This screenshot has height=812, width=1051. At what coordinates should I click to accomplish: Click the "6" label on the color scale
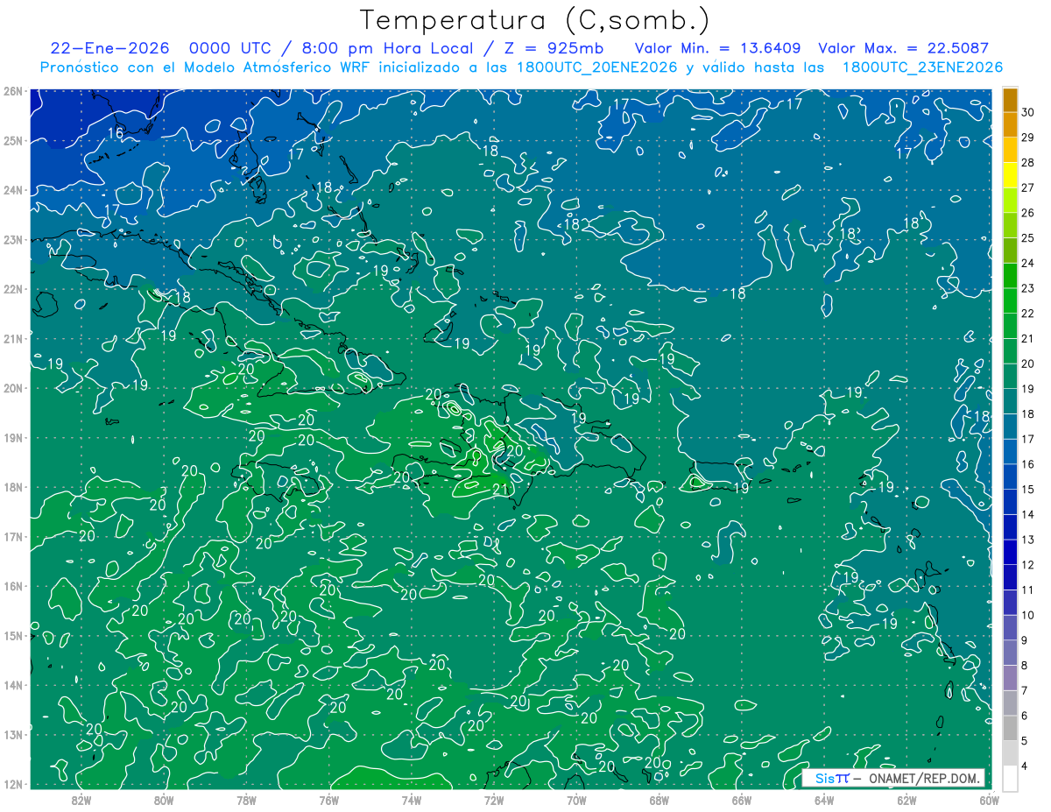[1024, 717]
